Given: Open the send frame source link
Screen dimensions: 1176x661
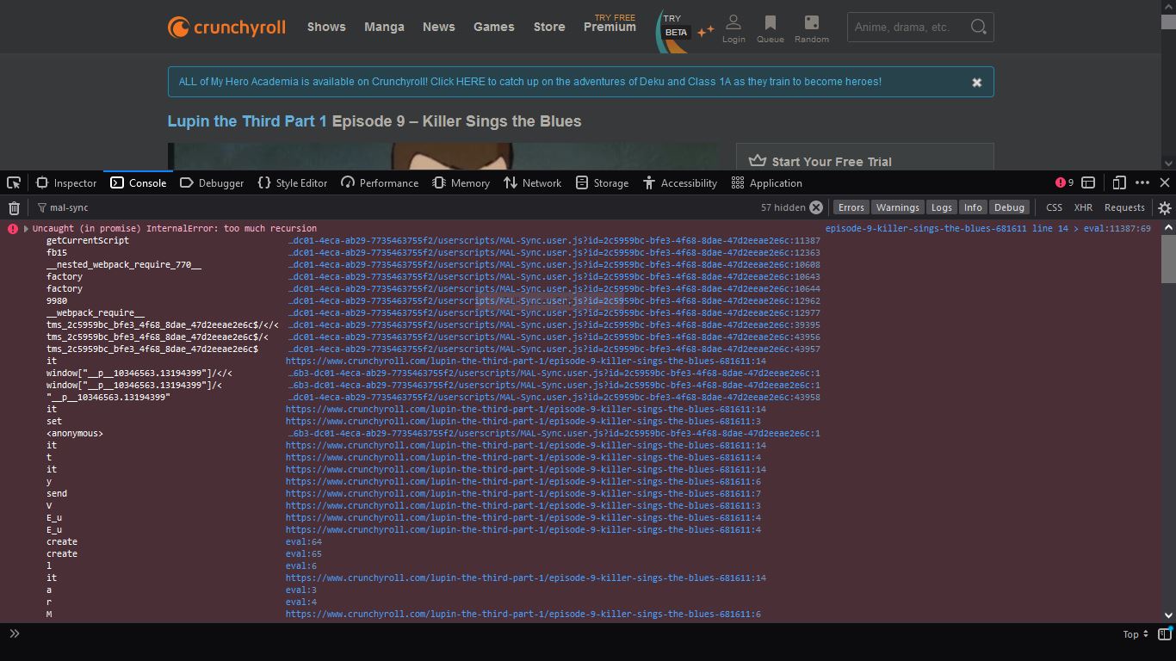Looking at the screenshot, I should pos(523,494).
